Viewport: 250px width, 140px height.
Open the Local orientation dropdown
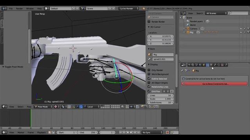click(93, 107)
